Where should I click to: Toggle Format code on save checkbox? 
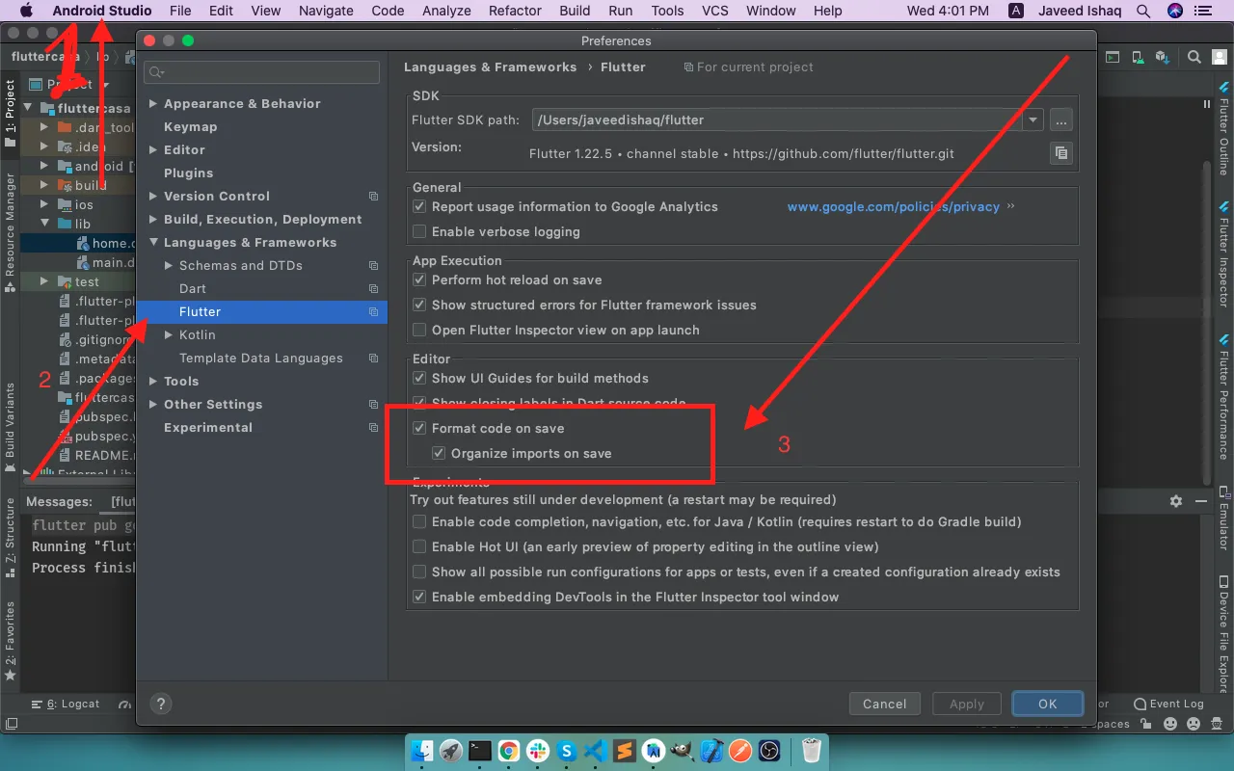(x=419, y=429)
